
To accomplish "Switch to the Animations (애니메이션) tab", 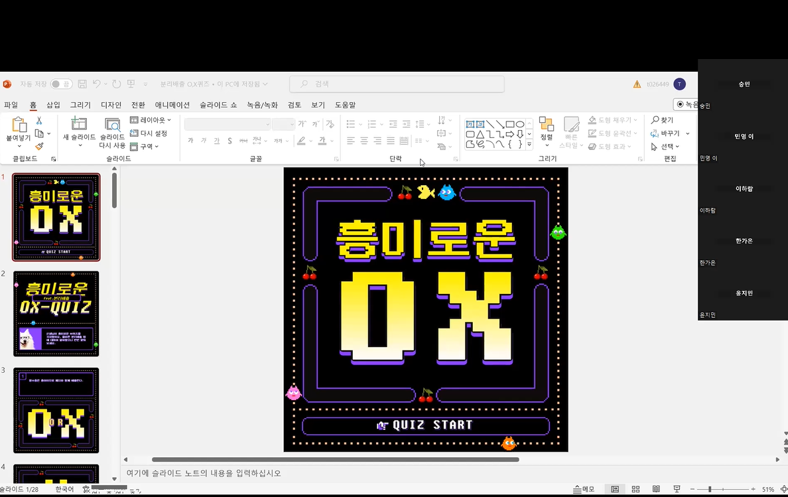I will tap(172, 105).
